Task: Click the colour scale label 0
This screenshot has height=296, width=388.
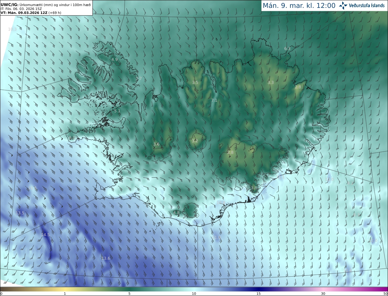Action: coord(1,294)
